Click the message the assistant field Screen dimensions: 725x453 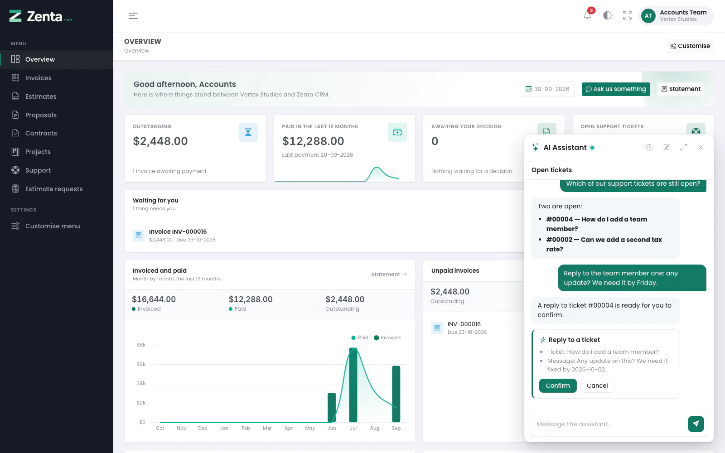tap(608, 424)
